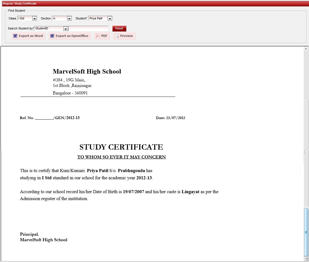Click the empty search text field
This screenshot has height=262, width=309.
coord(88,29)
